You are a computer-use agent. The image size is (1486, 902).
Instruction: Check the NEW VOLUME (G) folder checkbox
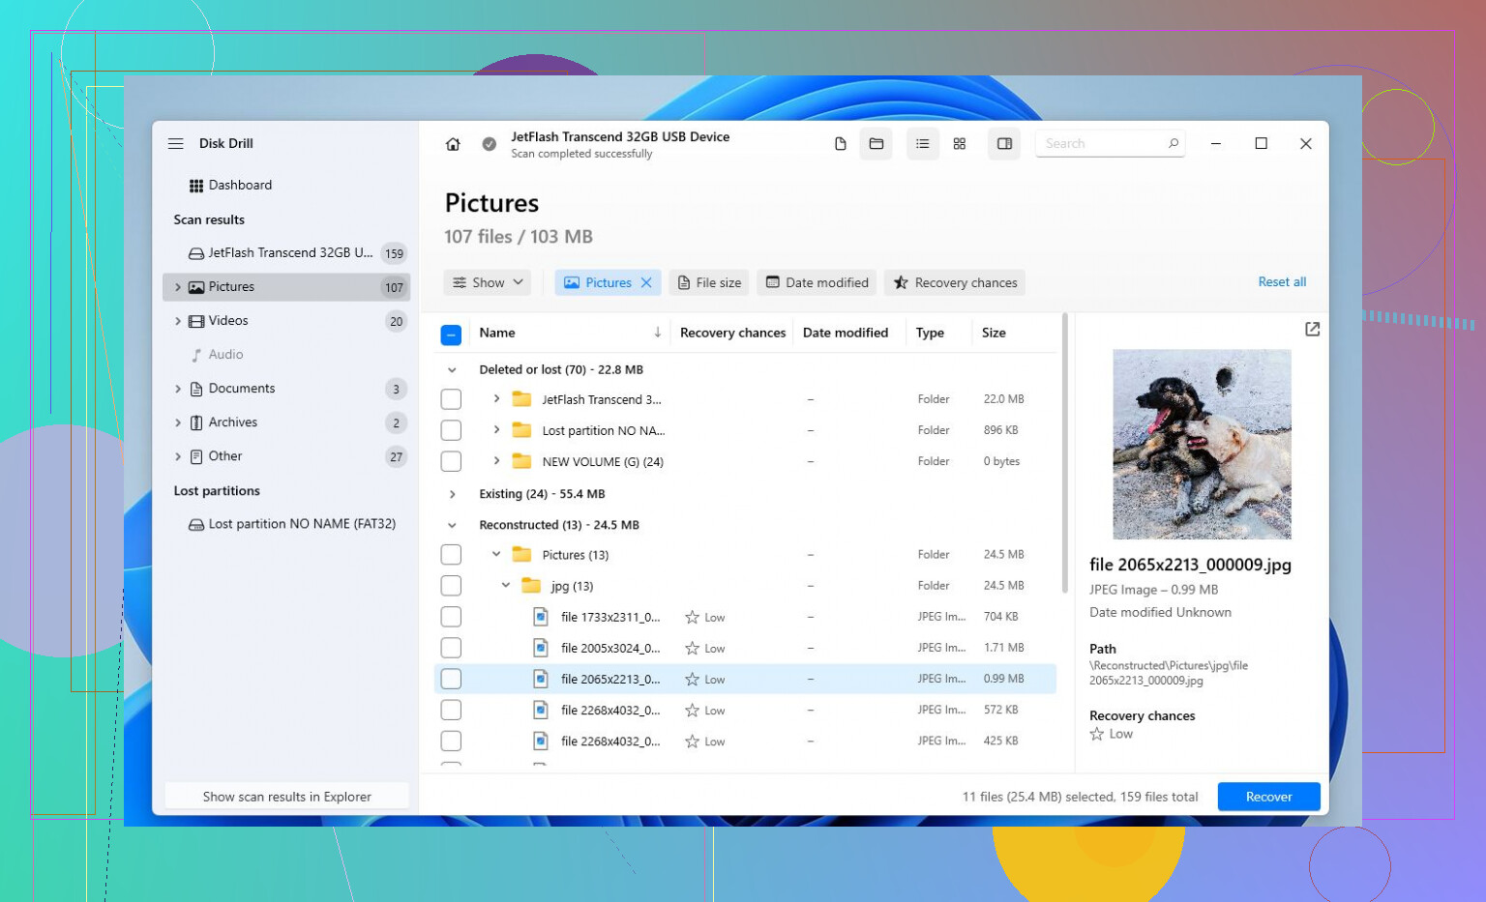(x=451, y=462)
